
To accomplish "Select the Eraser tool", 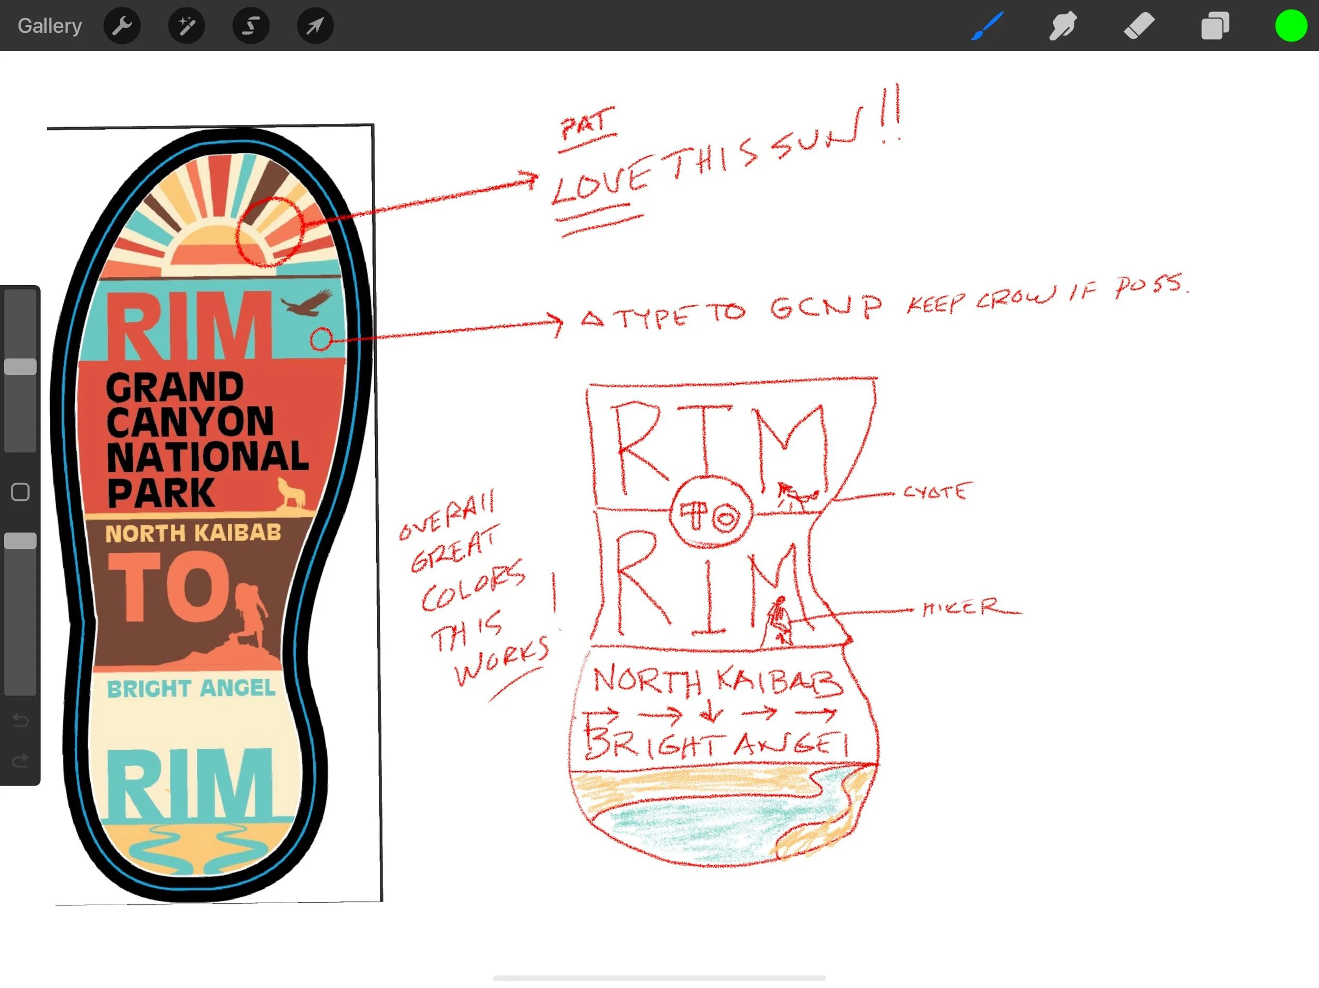I will pyautogui.click(x=1139, y=26).
